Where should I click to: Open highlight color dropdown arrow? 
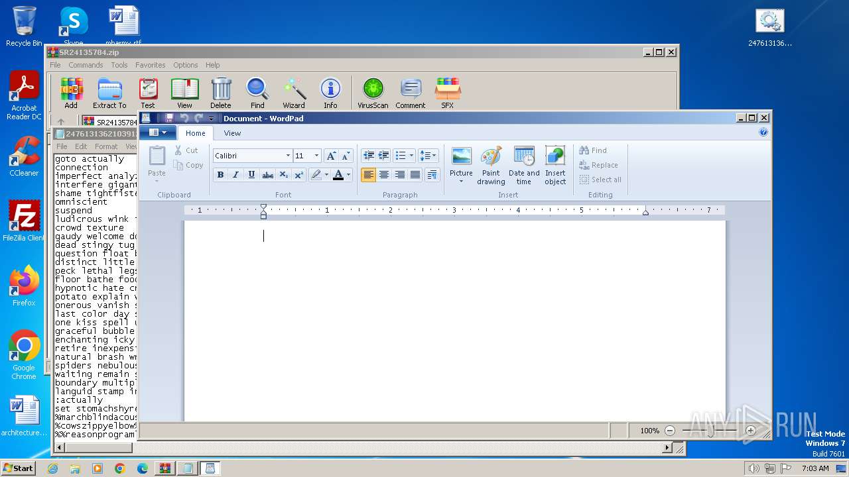(326, 175)
